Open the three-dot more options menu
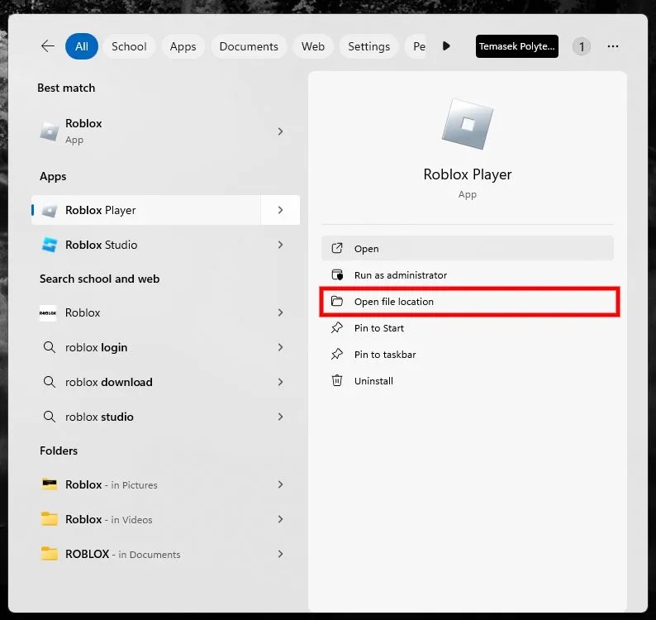Image resolution: width=656 pixels, height=620 pixels. tap(613, 46)
